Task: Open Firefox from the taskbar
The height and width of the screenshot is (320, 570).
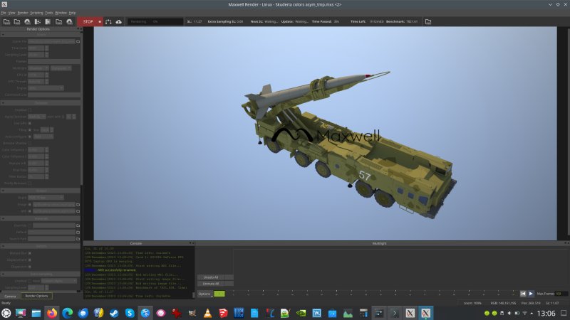Action: coord(51,313)
